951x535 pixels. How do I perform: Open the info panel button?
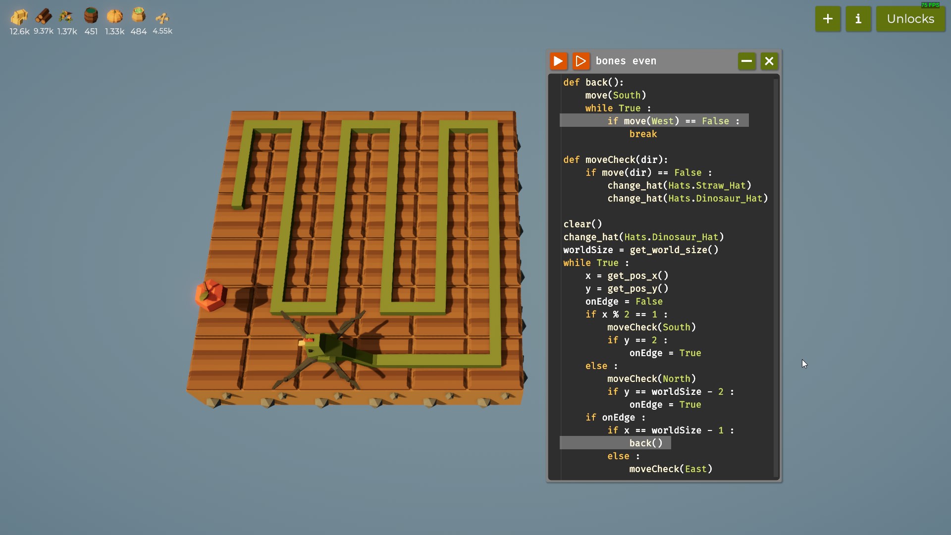click(x=858, y=19)
